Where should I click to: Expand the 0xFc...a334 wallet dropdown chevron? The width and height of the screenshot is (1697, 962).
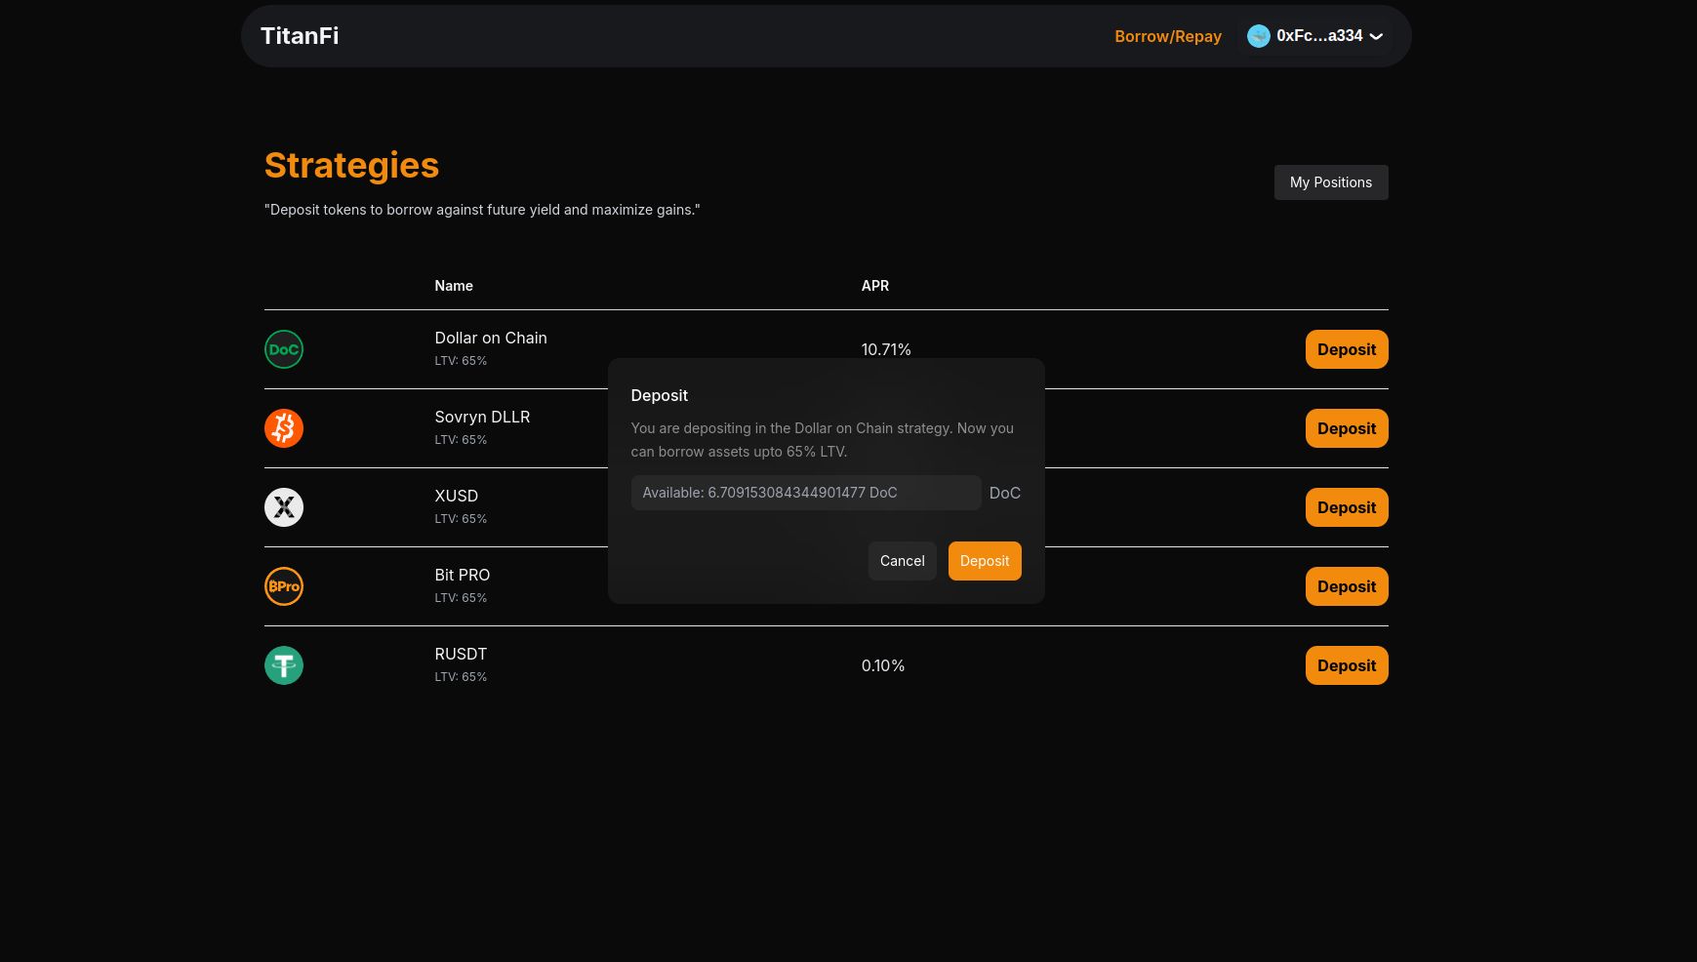(x=1376, y=36)
